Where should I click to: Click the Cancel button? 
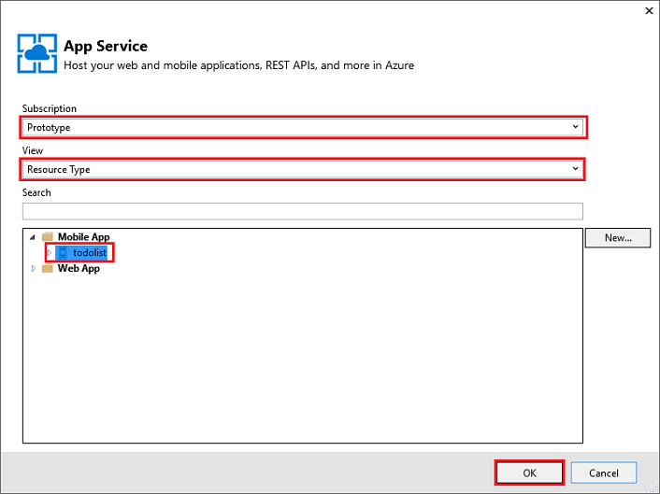pos(604,473)
